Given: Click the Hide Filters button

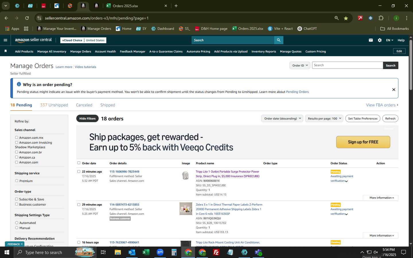Looking at the screenshot, I should [x=87, y=118].
